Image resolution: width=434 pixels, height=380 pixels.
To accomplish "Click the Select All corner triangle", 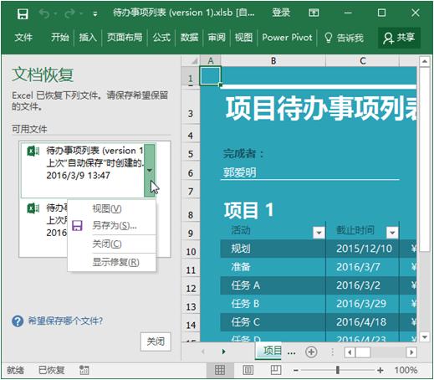I will (x=194, y=60).
